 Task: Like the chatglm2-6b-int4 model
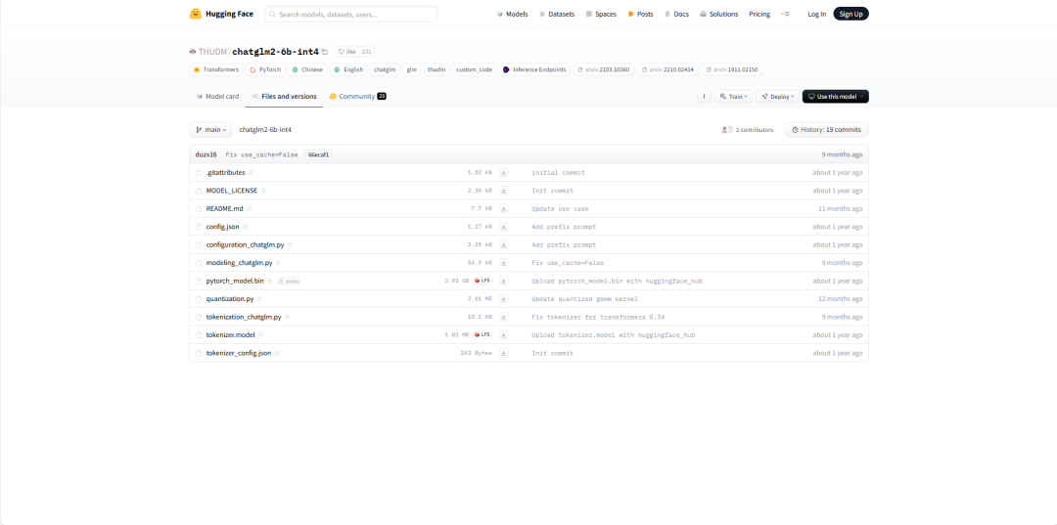346,52
